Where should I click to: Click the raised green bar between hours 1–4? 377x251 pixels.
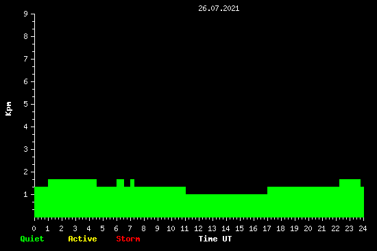click(72, 183)
